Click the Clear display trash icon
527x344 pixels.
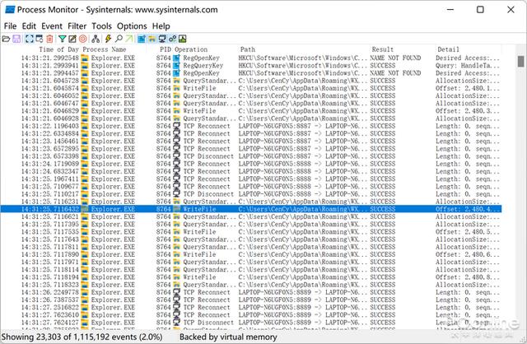point(49,39)
